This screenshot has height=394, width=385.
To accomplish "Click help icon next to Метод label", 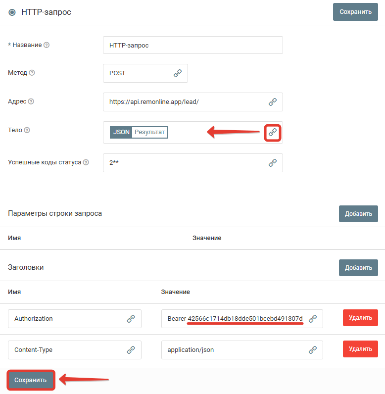I will (32, 73).
